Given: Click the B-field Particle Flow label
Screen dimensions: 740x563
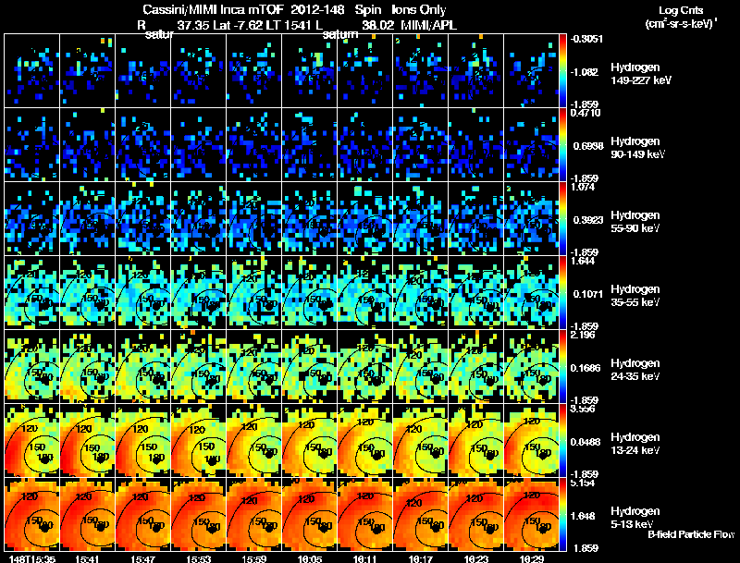Looking at the screenshot, I should [x=691, y=534].
